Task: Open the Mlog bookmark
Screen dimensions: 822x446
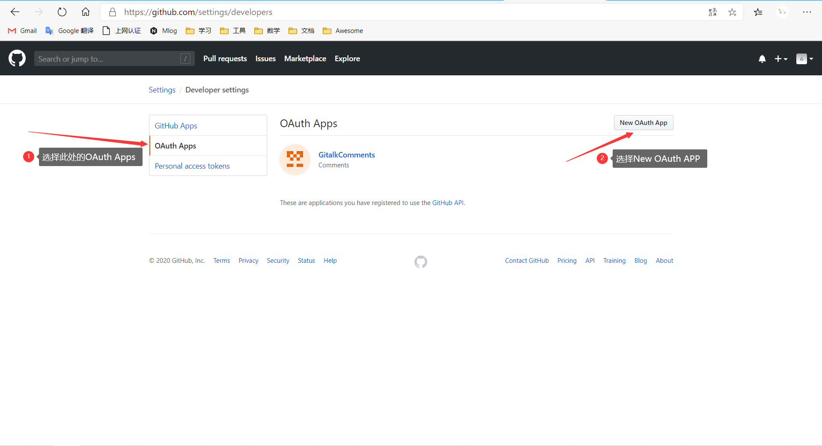Action: point(164,31)
